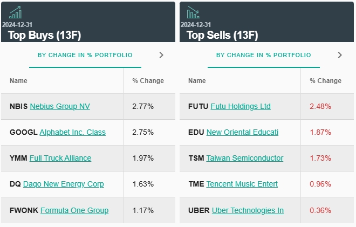The height and width of the screenshot is (227, 356).
Task: Select Top Sells 'By Change in % Portfolio' tab
Action: click(x=263, y=55)
